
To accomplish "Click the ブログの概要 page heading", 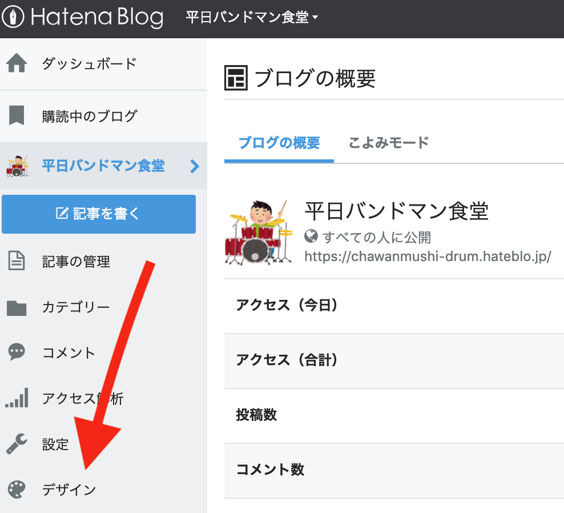I will [315, 78].
